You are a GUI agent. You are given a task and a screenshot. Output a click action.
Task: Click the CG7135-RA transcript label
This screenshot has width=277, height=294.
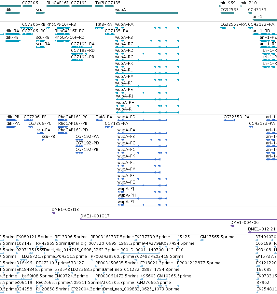pos(117,31)
